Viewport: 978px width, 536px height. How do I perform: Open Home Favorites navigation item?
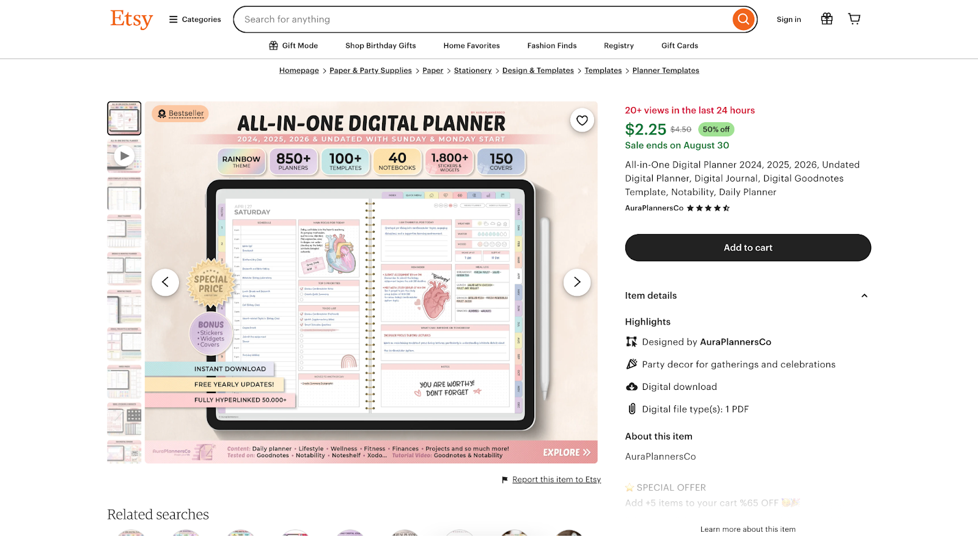pos(471,46)
